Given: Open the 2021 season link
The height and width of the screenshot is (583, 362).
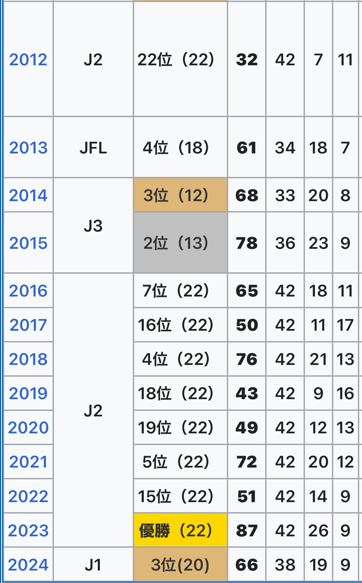Looking at the screenshot, I should tap(28, 462).
